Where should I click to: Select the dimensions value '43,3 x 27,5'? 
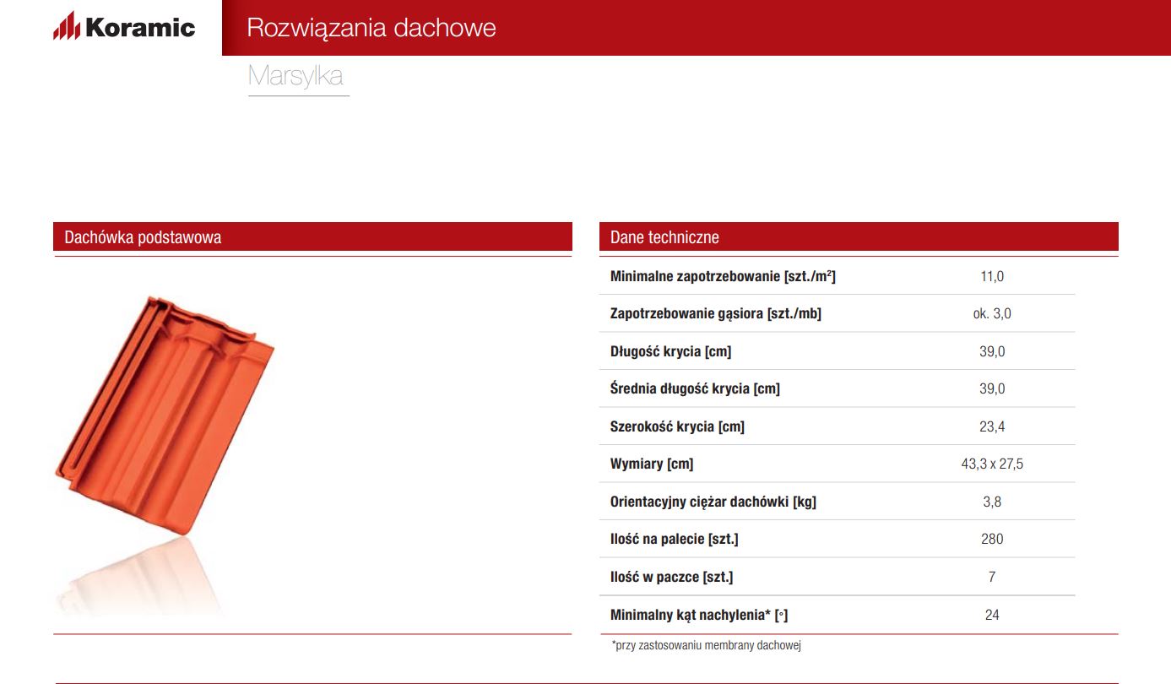(992, 464)
